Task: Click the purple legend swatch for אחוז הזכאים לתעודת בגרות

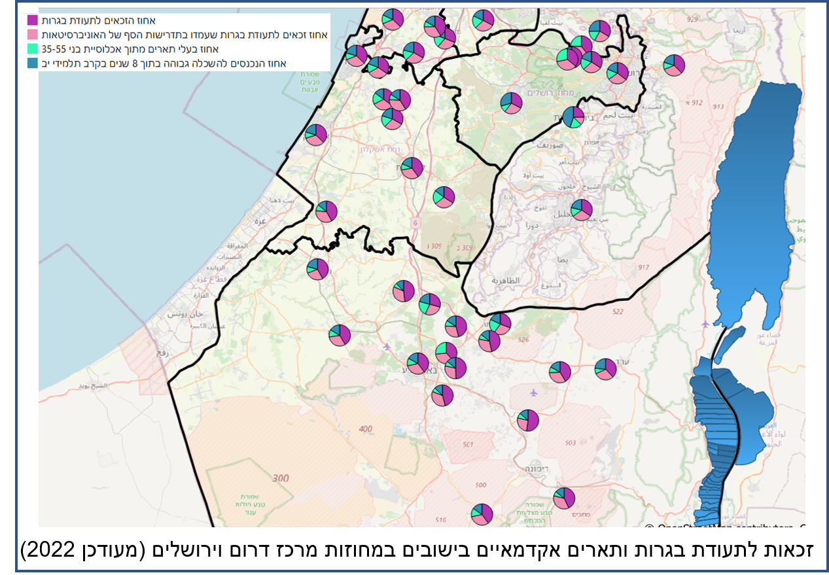Action: (32, 21)
